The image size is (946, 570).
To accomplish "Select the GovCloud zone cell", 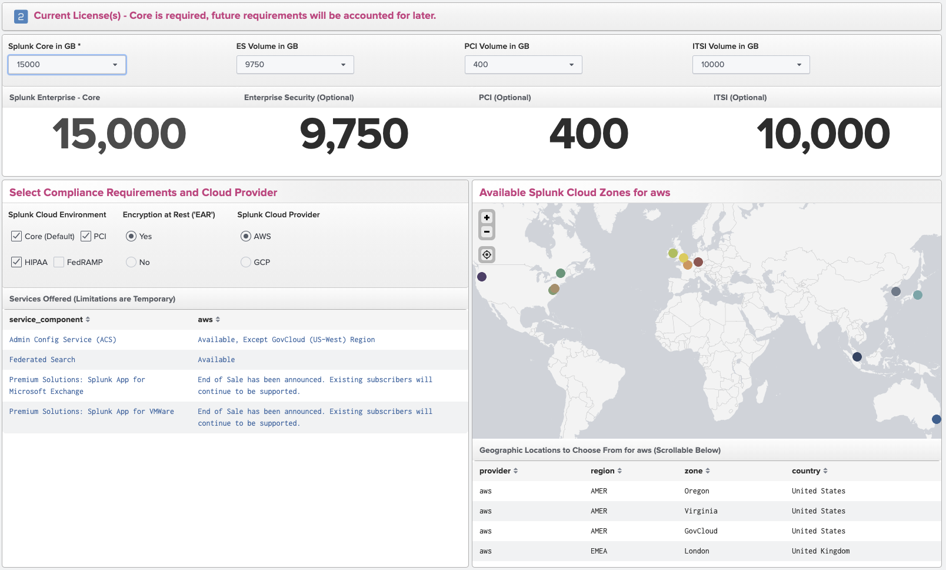I will [701, 531].
